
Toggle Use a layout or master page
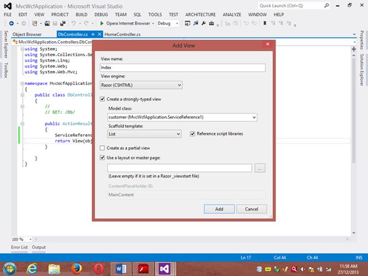click(102, 157)
